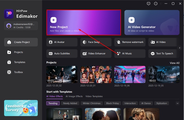The width and height of the screenshot is (184, 120).
Task: Open the AI Music tool
Action: point(130,53)
